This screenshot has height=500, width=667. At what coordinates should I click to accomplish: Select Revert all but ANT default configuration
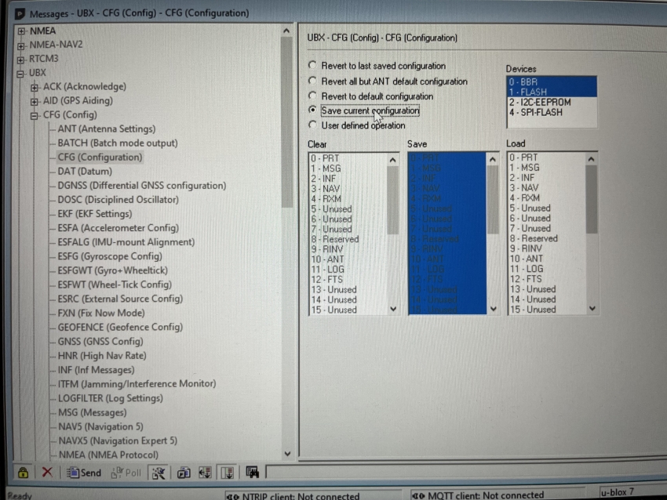pyautogui.click(x=312, y=81)
